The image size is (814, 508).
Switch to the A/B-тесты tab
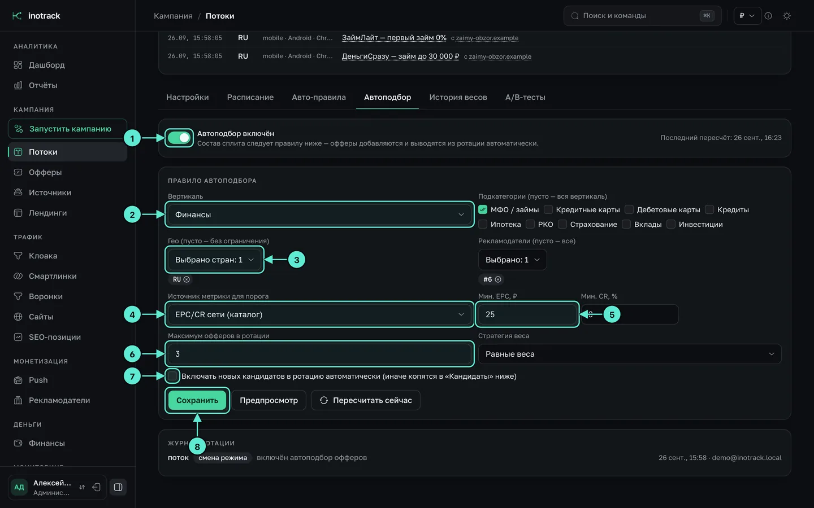point(525,97)
